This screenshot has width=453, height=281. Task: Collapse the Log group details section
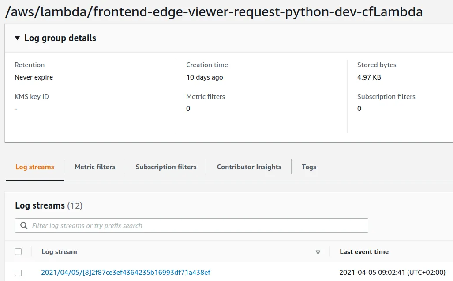coord(17,38)
